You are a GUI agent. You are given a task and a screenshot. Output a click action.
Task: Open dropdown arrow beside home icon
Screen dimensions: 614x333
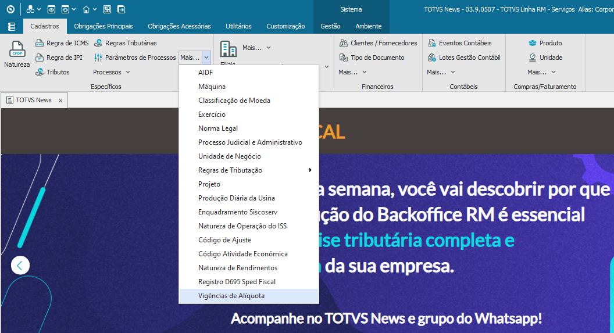coord(95,9)
